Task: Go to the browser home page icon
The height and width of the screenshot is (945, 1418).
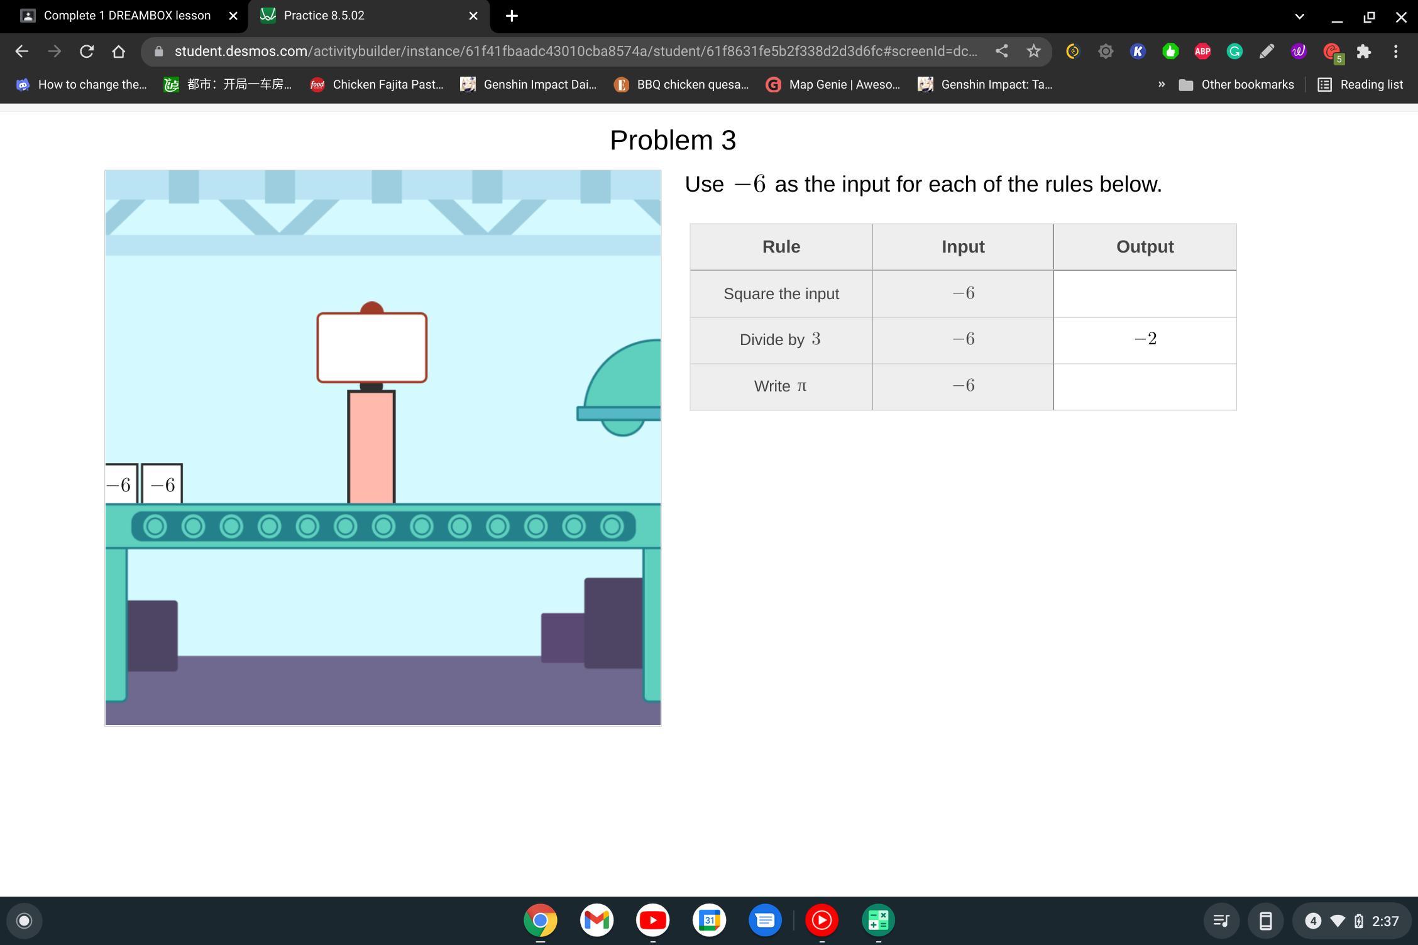Action: pyautogui.click(x=118, y=52)
